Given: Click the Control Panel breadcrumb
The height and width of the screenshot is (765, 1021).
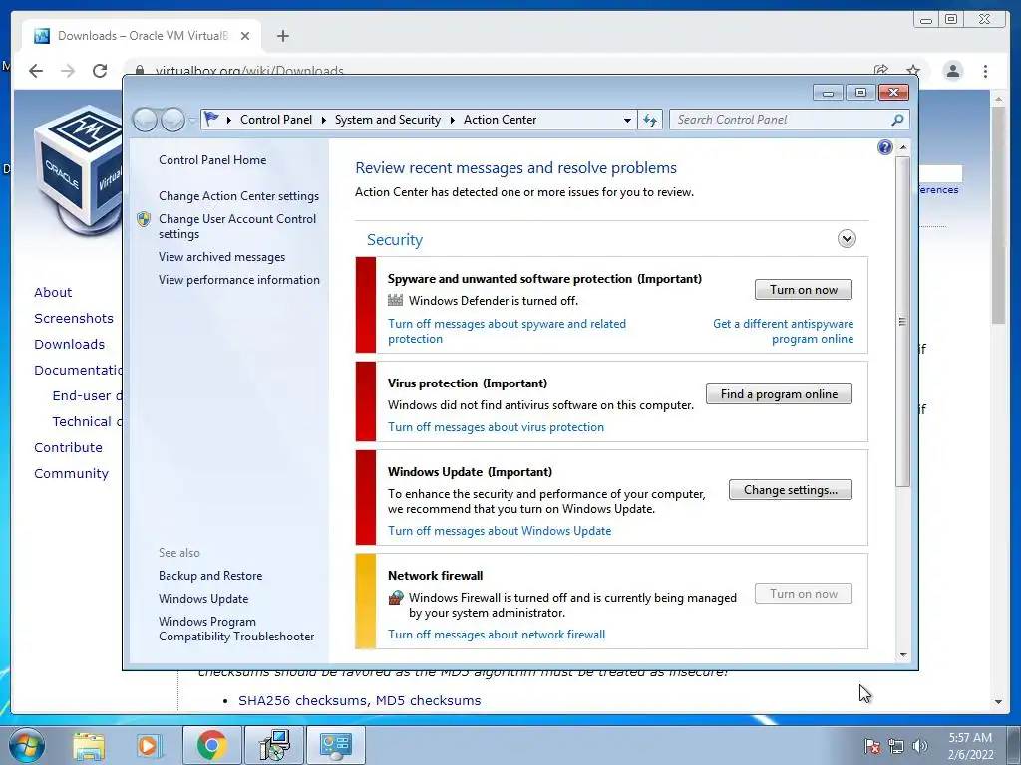Looking at the screenshot, I should tap(276, 120).
